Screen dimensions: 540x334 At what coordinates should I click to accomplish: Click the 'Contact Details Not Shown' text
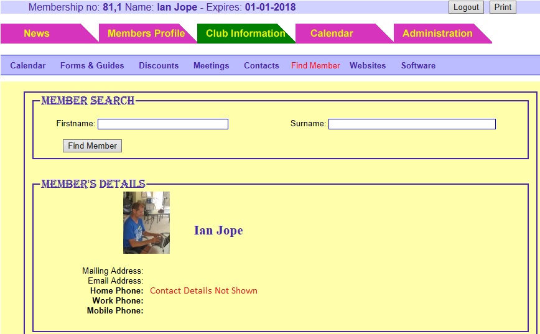point(203,290)
